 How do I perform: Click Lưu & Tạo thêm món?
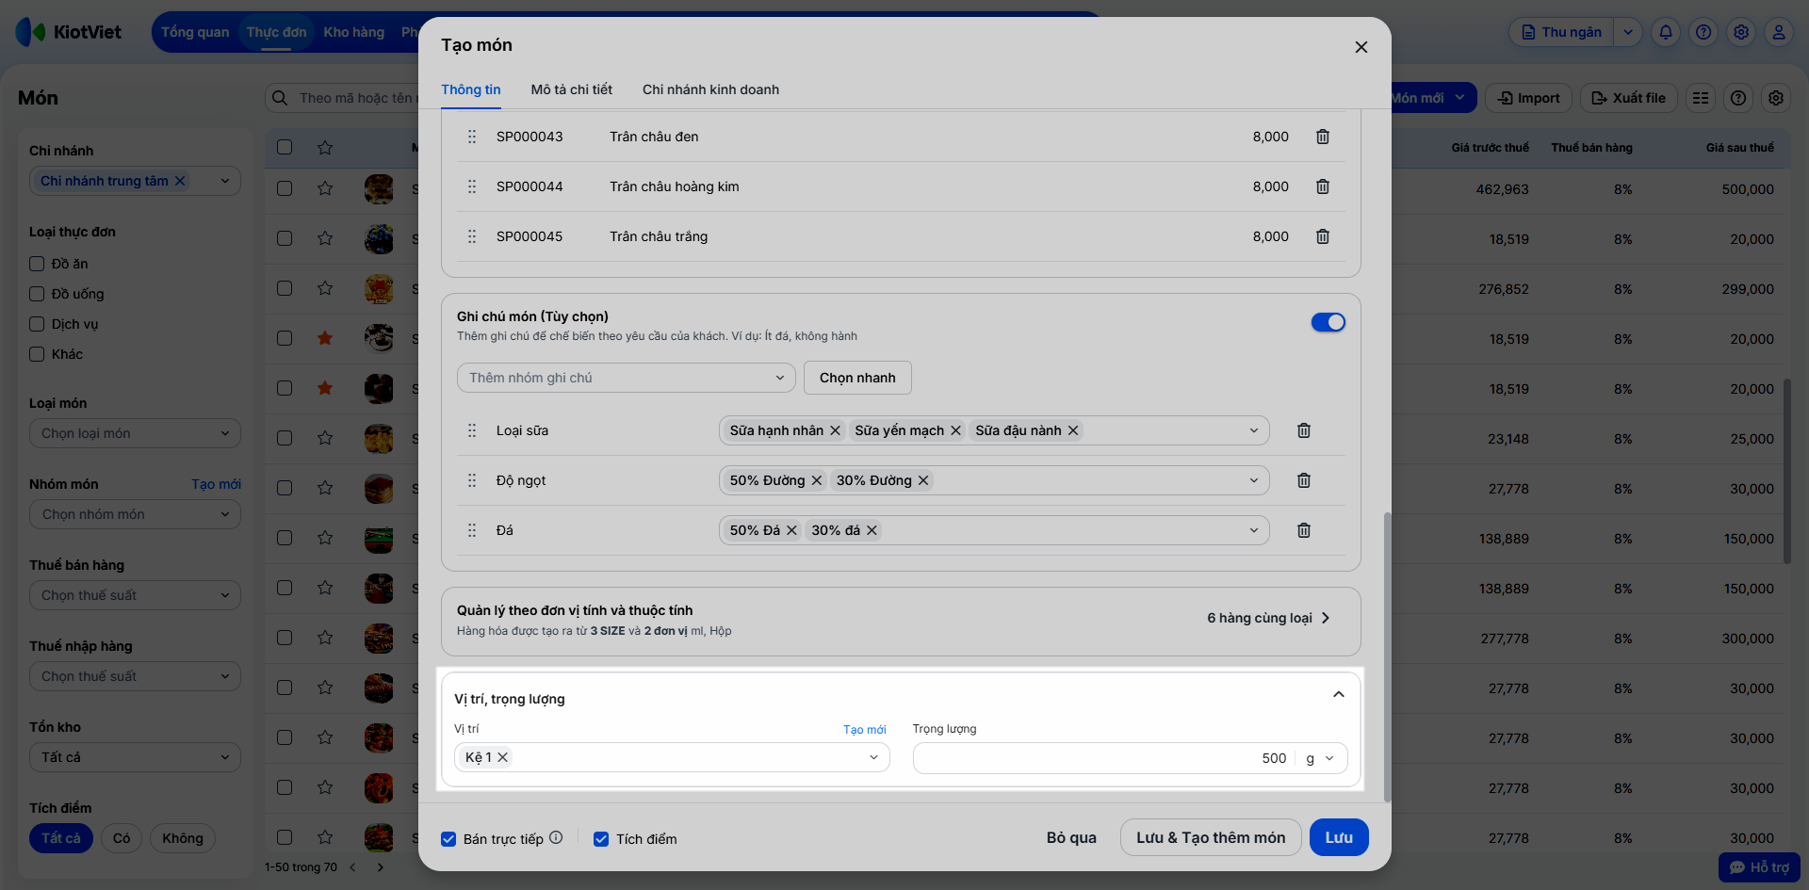point(1211,837)
